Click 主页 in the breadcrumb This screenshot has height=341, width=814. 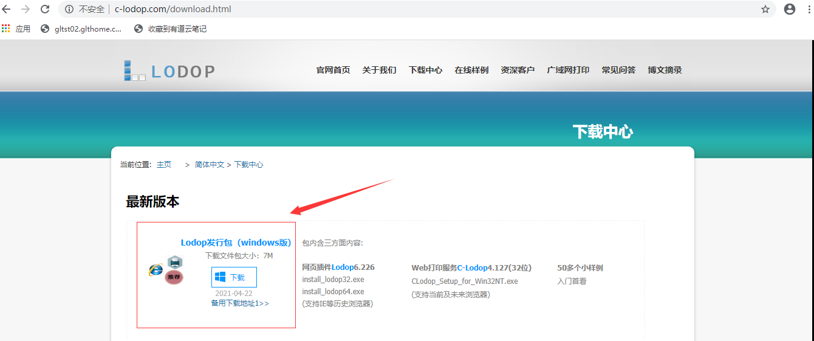coord(164,165)
